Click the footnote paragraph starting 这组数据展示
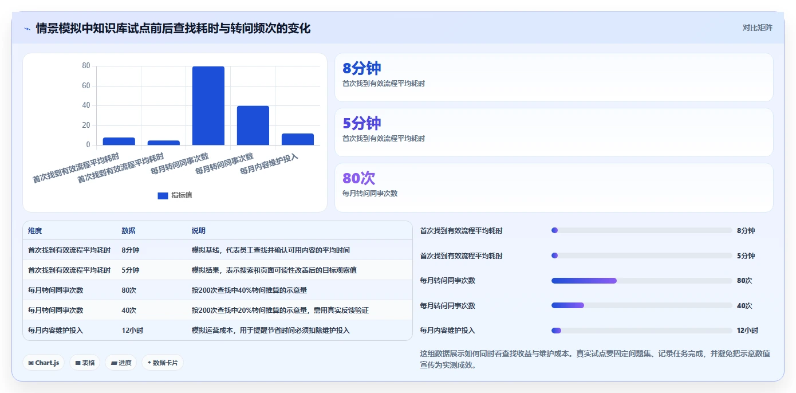This screenshot has height=393, width=796. (595, 359)
